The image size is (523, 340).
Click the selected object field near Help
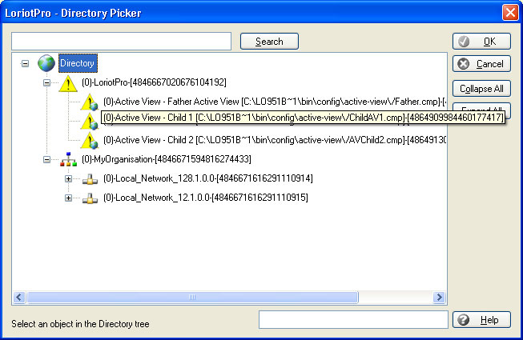[353, 320]
